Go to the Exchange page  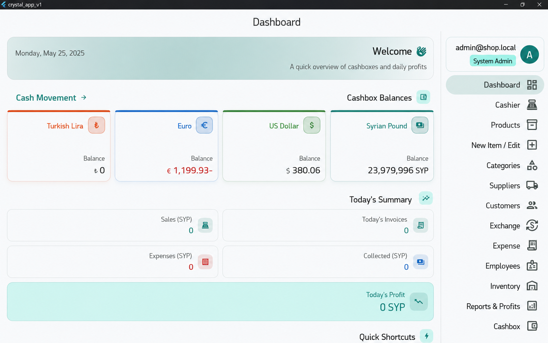495,225
